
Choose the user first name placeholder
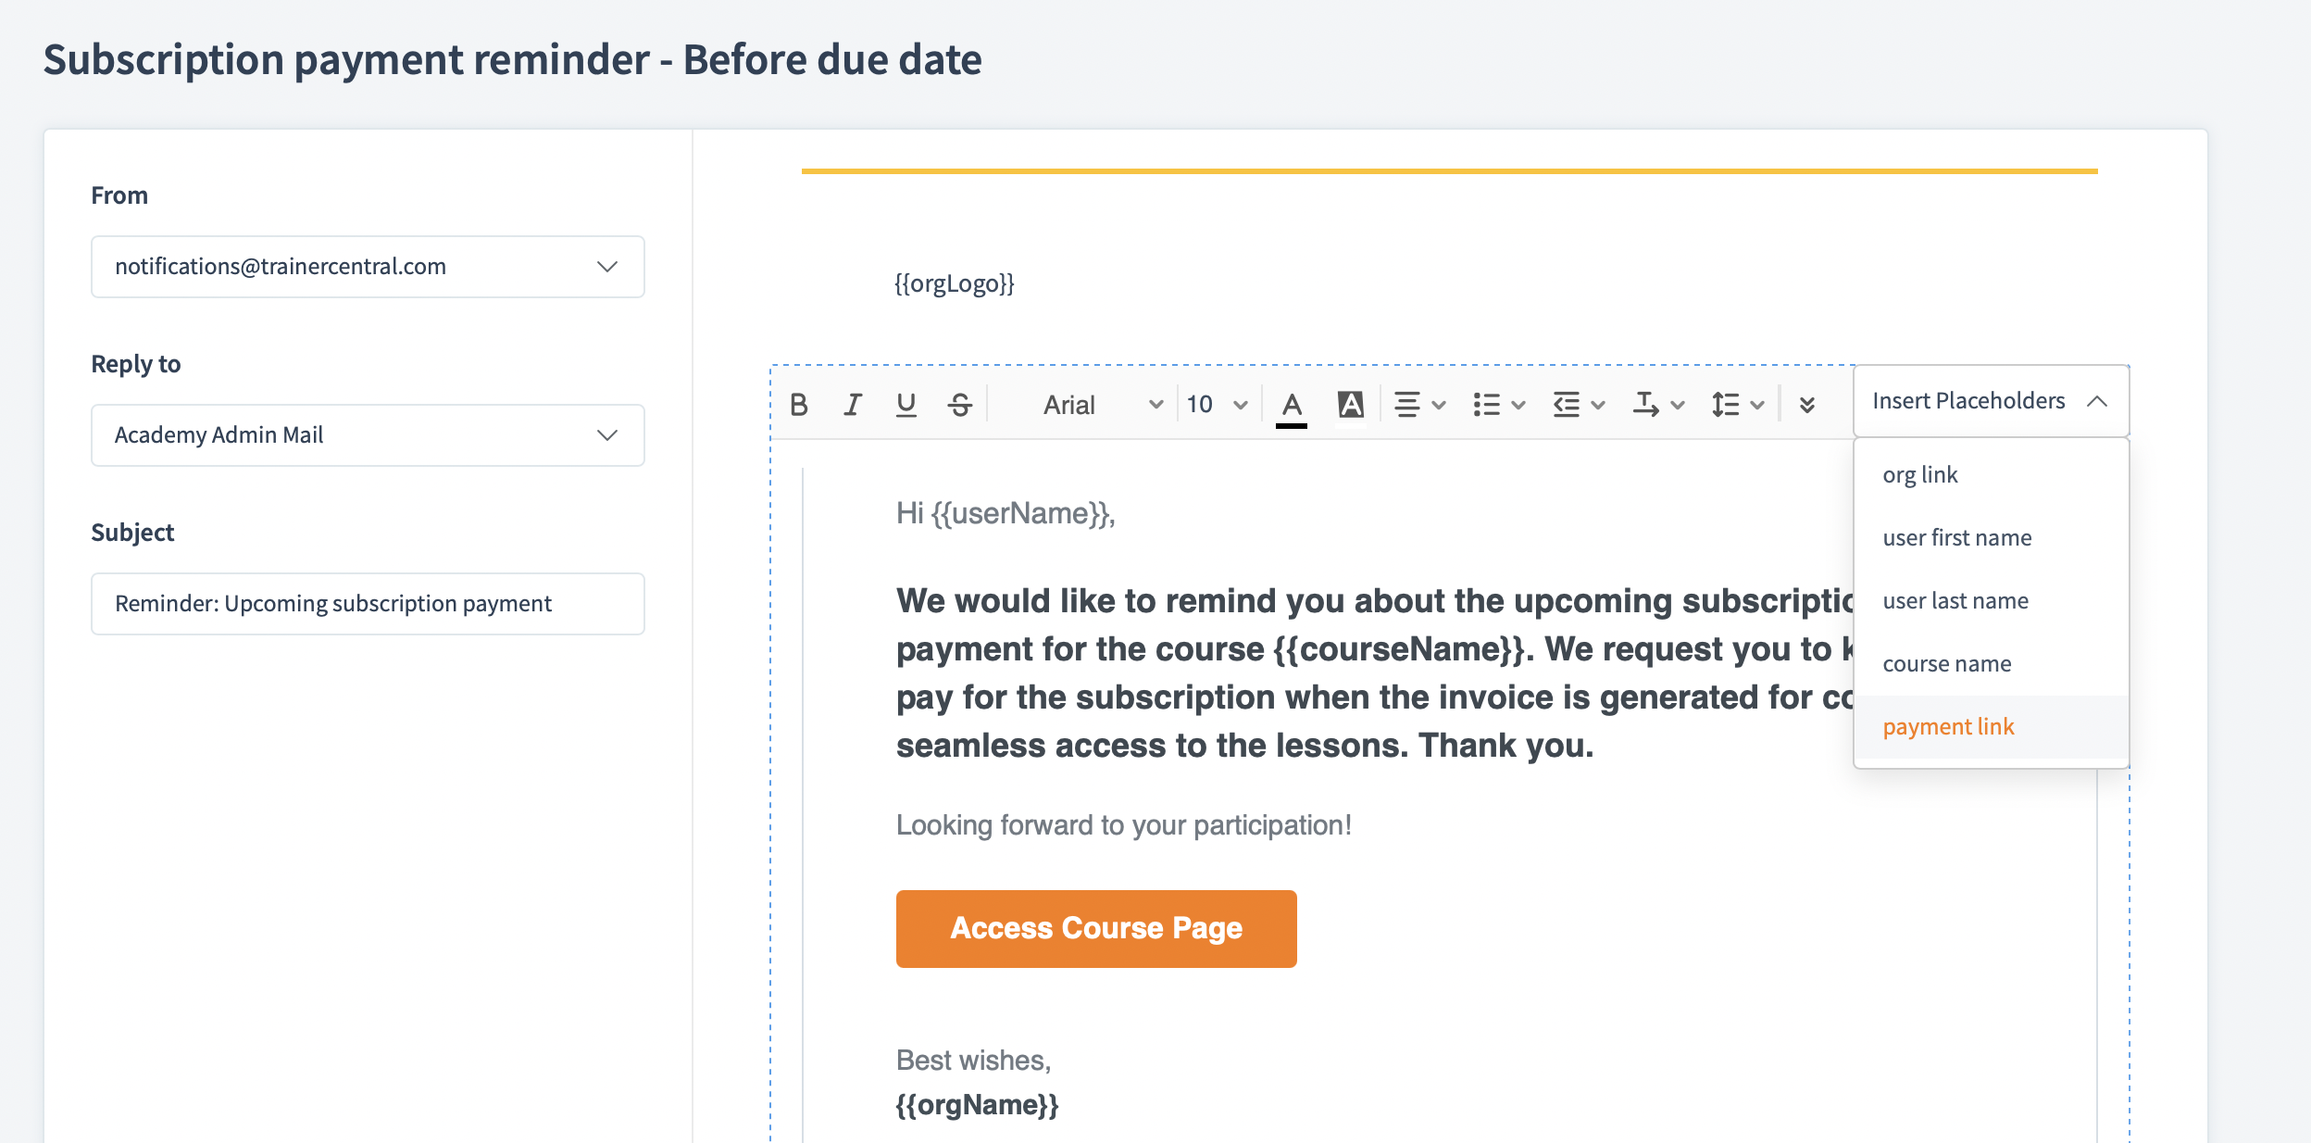point(1956,538)
